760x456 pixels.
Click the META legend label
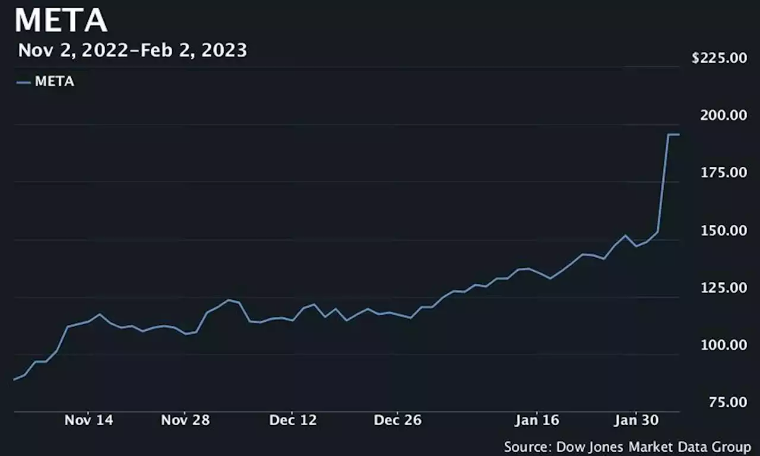[x=55, y=82]
